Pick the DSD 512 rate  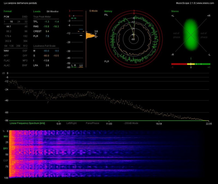25,46
